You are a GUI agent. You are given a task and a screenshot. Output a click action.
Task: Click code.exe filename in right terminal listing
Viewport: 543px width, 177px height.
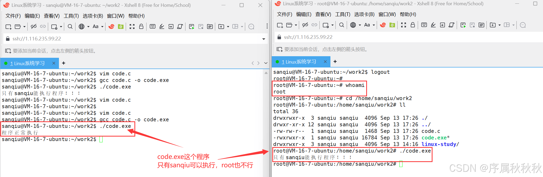point(434,138)
